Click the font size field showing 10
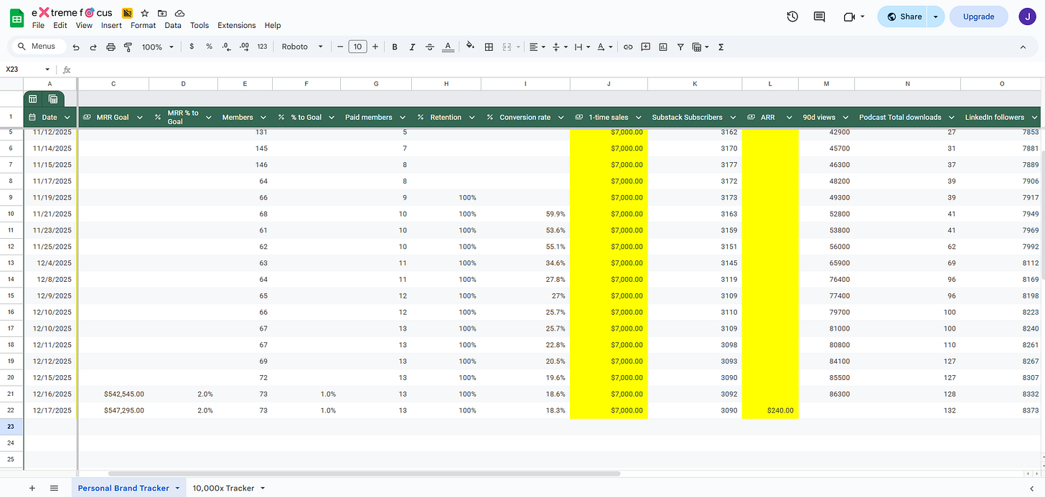Screen dimensions: 1045x497 pos(357,47)
